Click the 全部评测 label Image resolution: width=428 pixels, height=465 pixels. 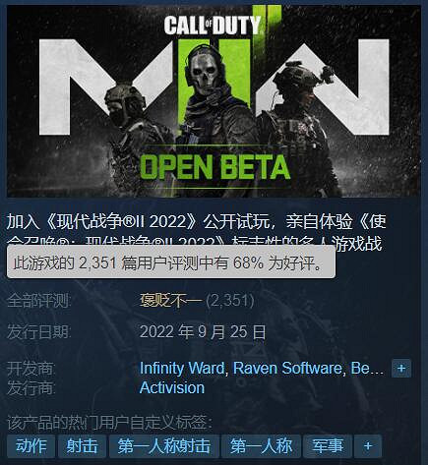tap(38, 301)
